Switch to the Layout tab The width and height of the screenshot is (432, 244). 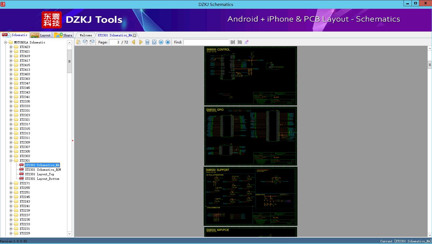pyautogui.click(x=41, y=35)
